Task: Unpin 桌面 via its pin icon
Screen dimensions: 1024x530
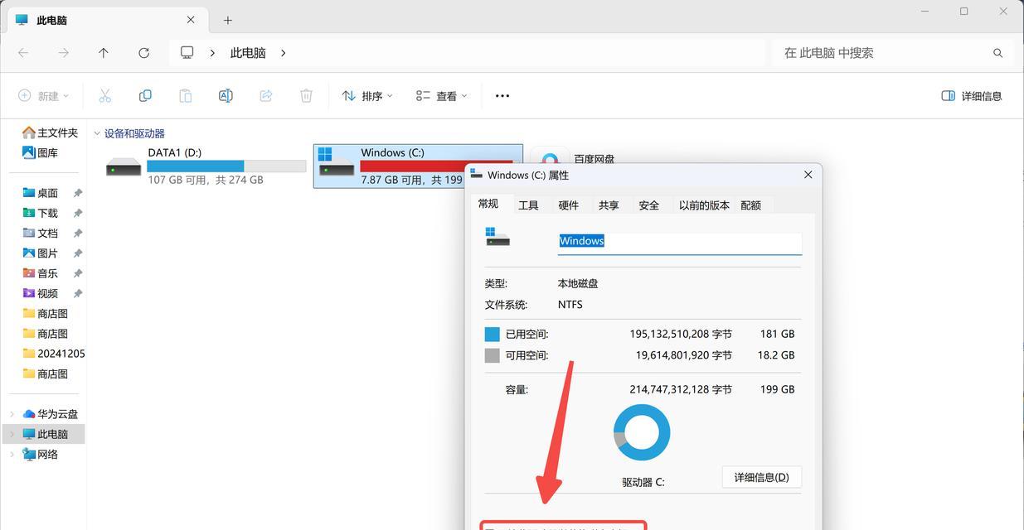Action: (x=78, y=193)
